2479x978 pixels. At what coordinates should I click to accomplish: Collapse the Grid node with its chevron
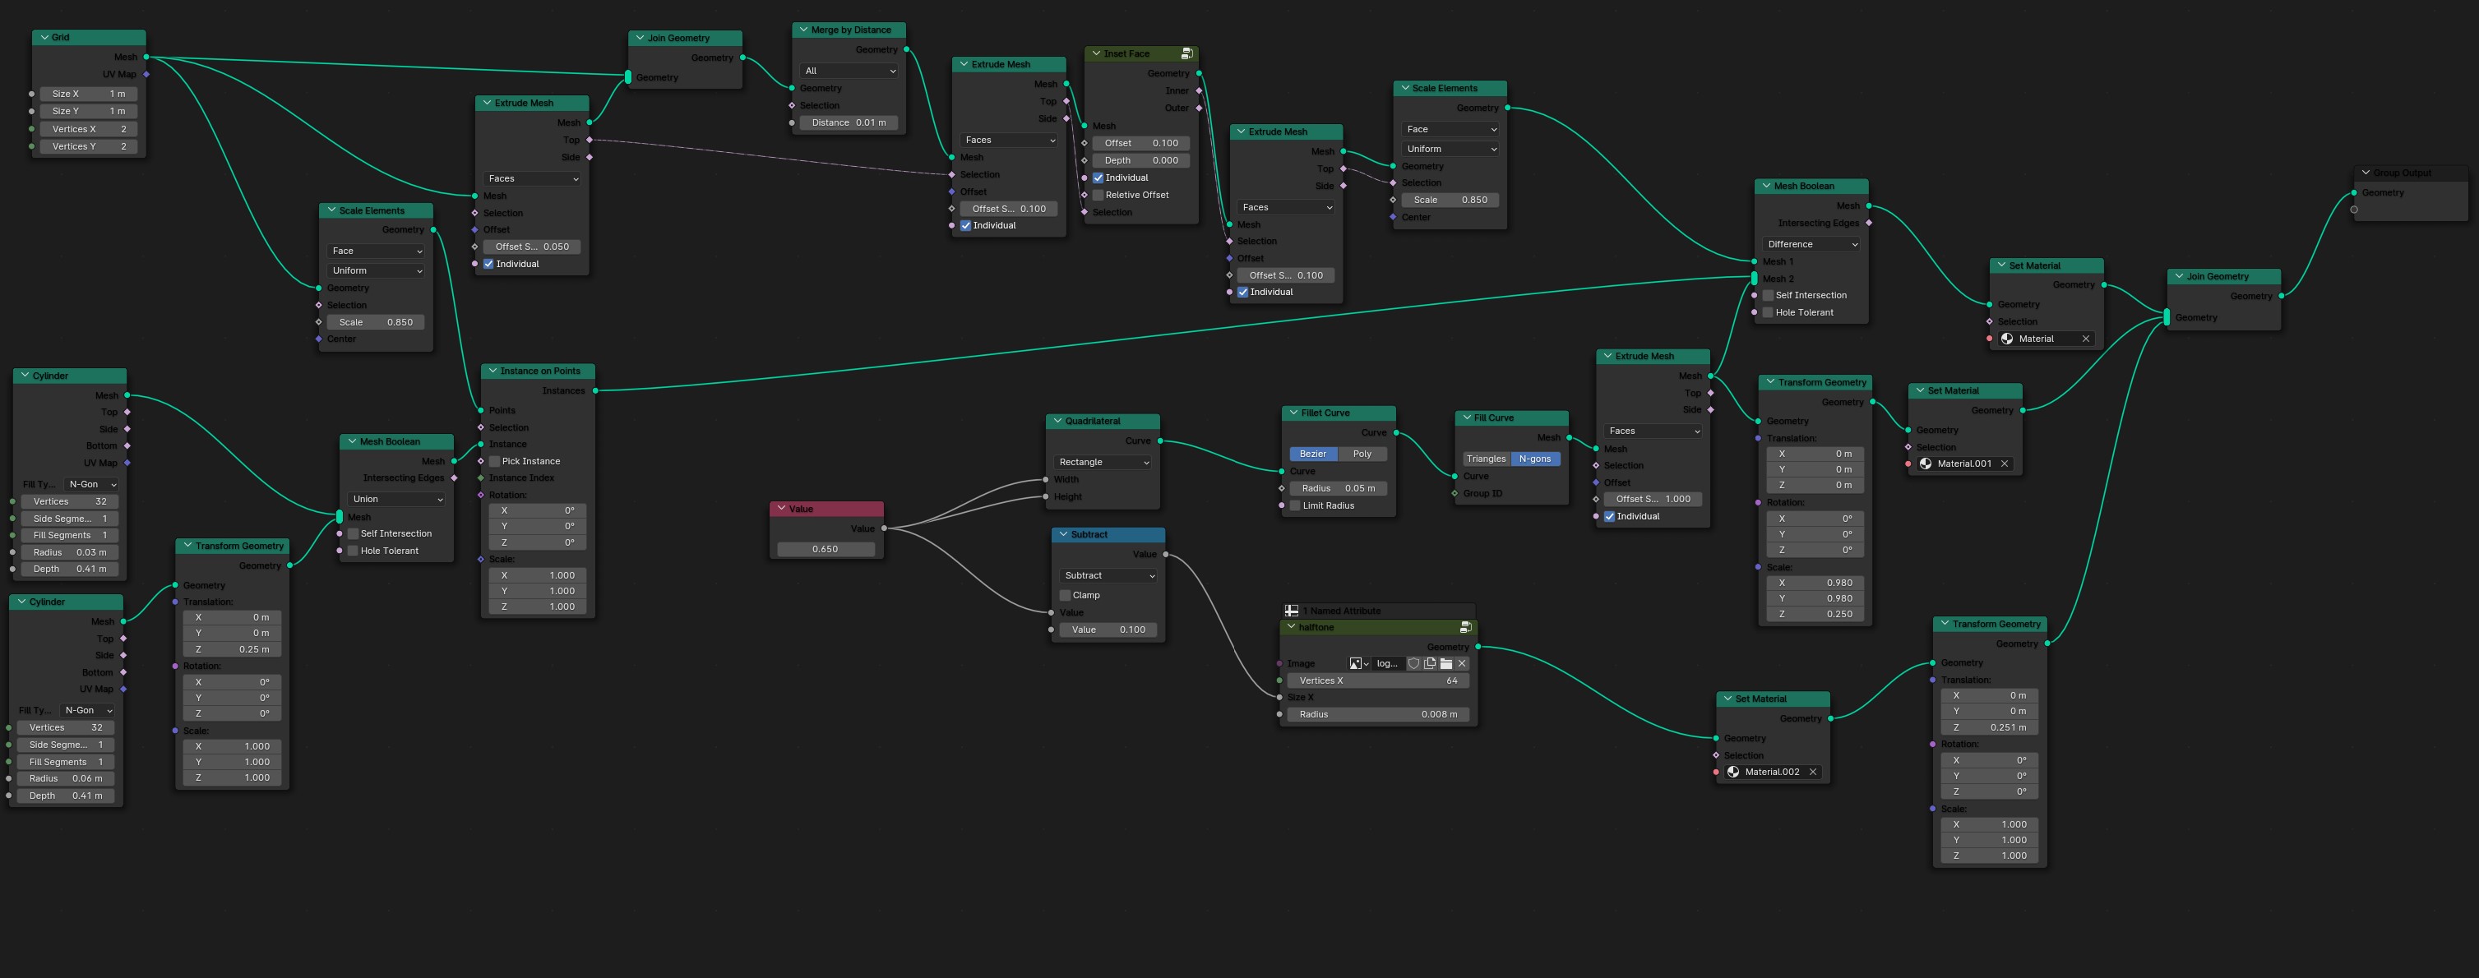[44, 38]
